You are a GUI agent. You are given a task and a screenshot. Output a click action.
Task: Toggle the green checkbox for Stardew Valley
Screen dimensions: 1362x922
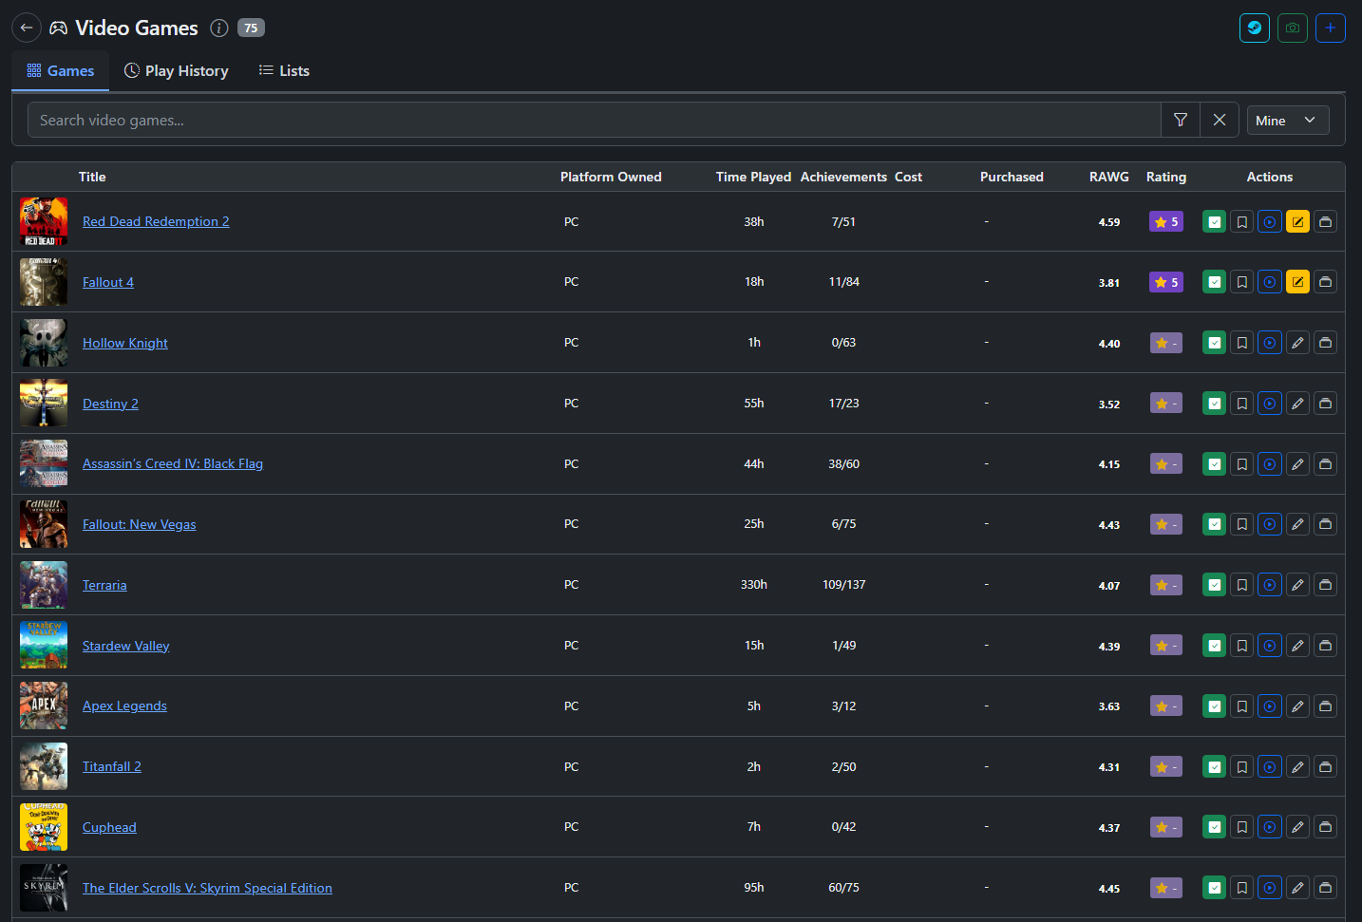tap(1214, 646)
